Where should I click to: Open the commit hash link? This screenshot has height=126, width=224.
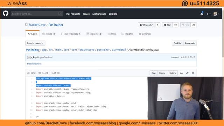pyautogui.click(x=175, y=57)
